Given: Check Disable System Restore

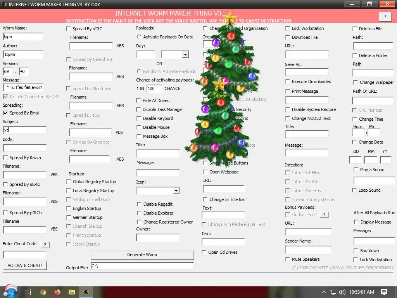Looking at the screenshot, I should pyautogui.click(x=288, y=109).
